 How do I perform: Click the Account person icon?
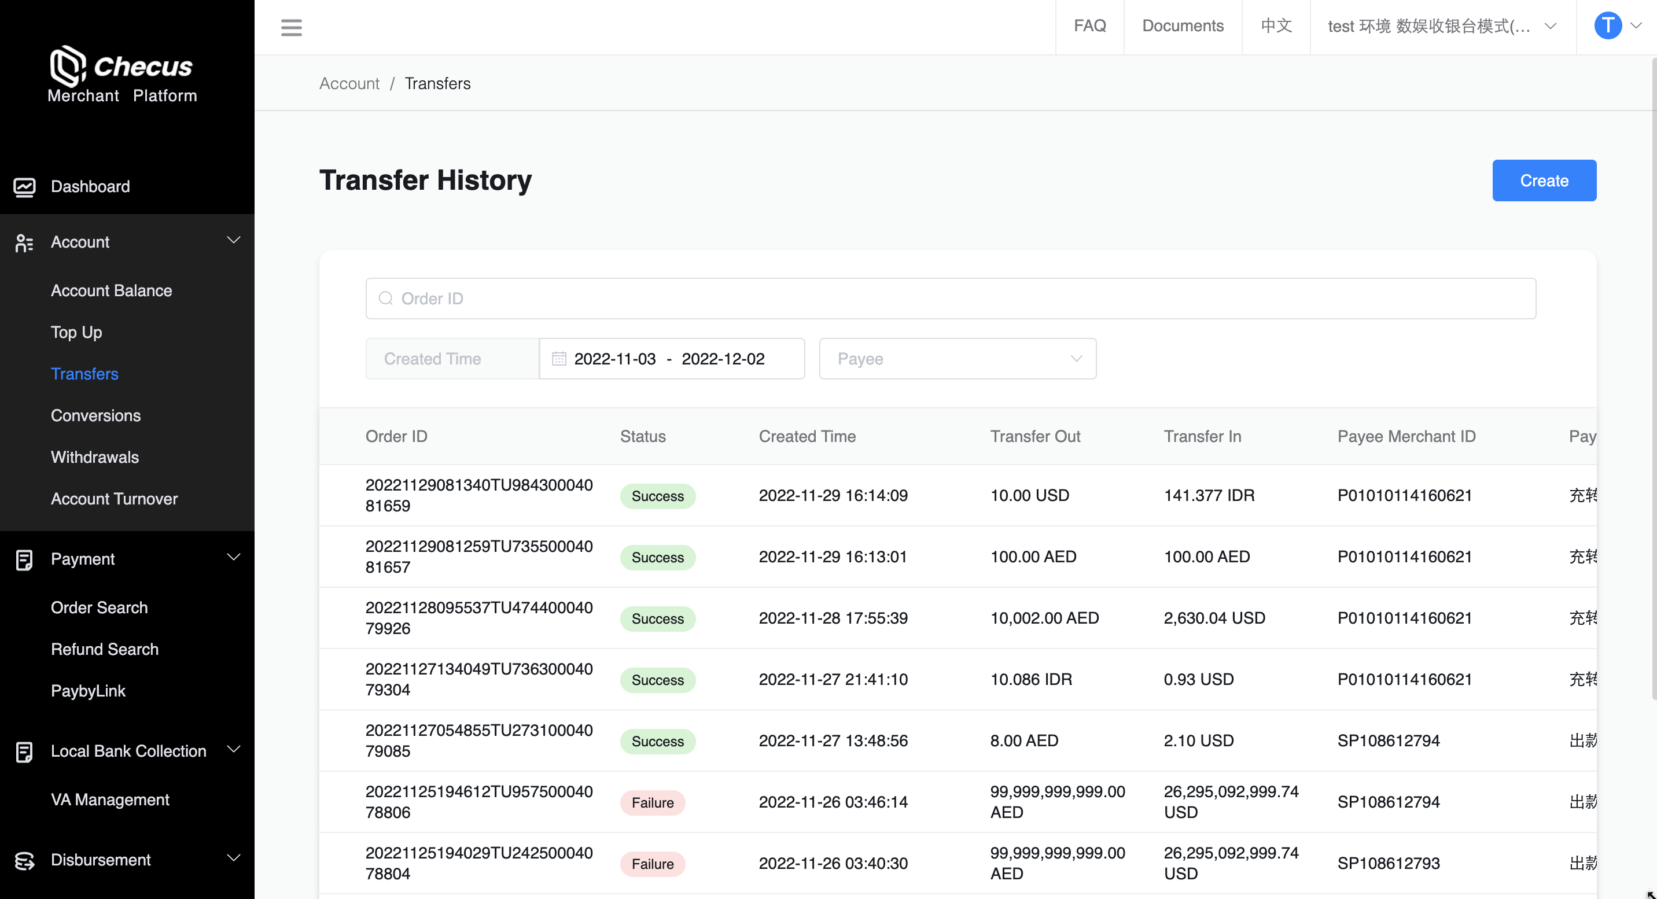click(24, 242)
